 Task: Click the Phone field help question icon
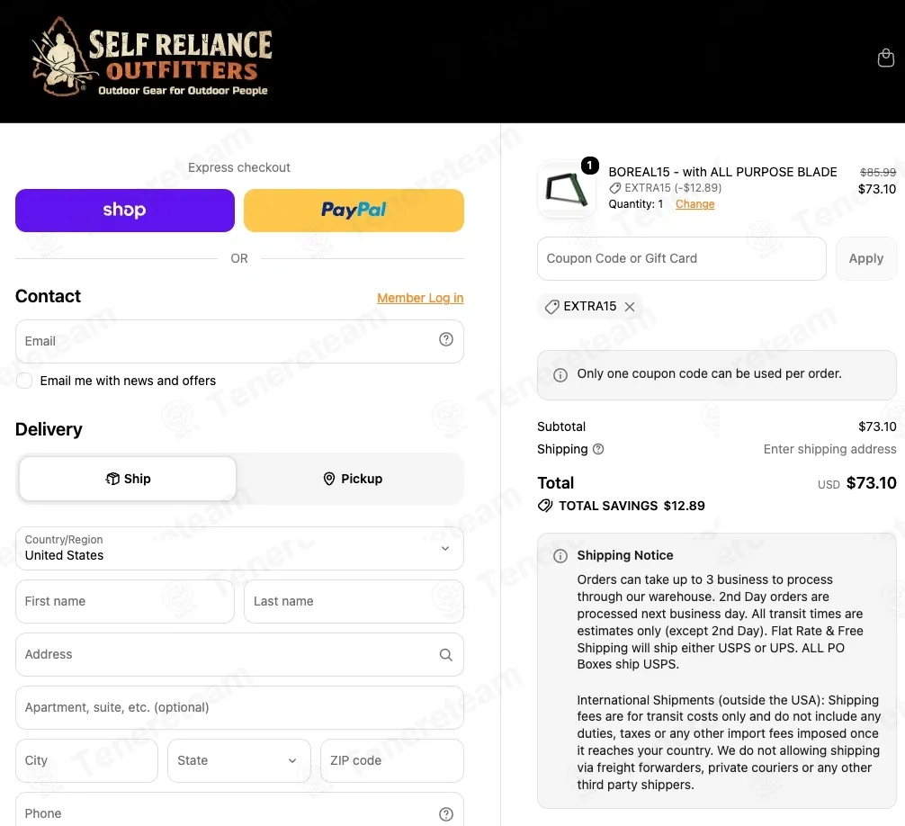click(x=445, y=814)
